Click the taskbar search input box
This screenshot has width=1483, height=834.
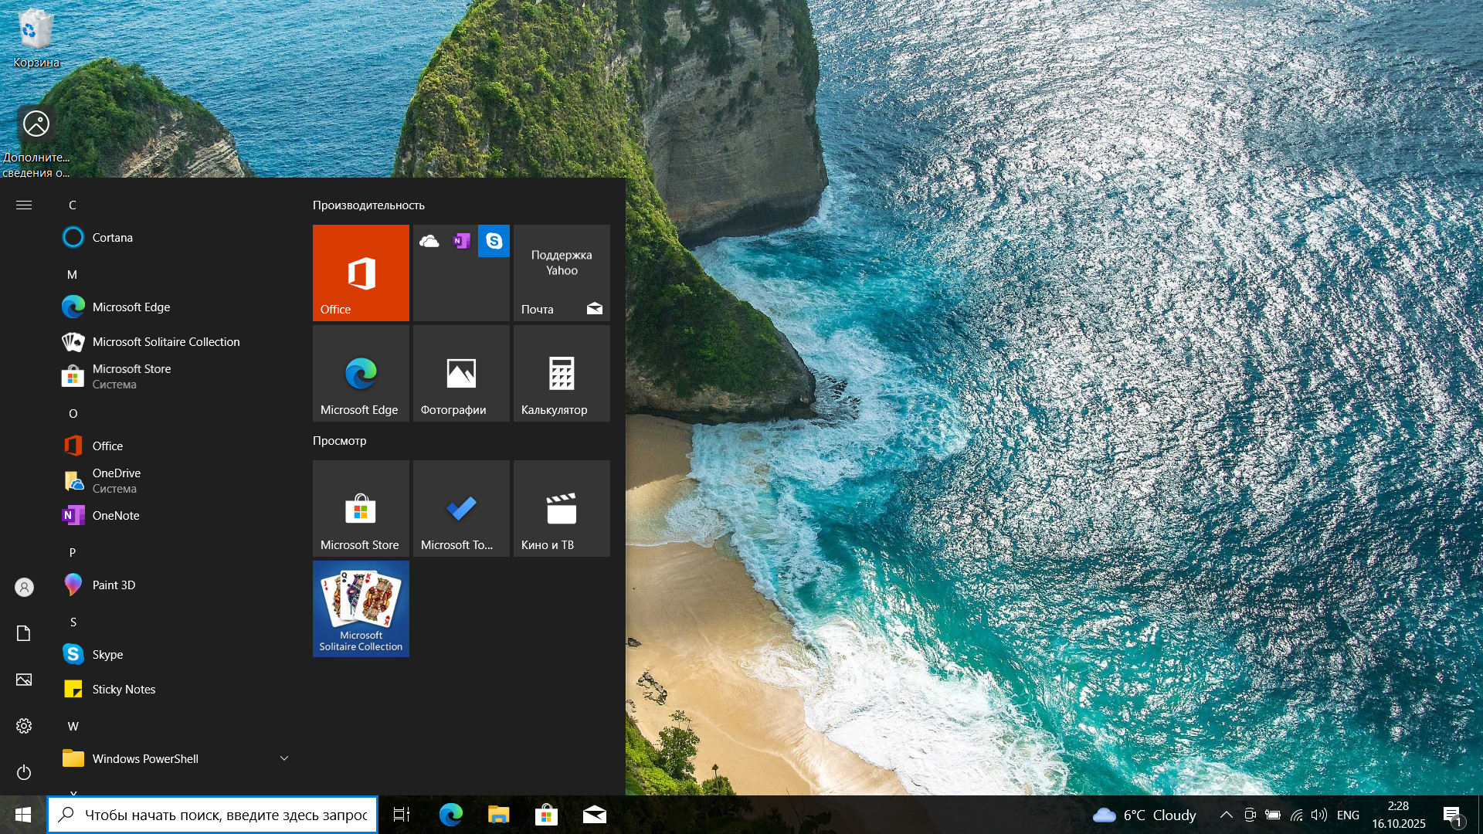(x=224, y=815)
